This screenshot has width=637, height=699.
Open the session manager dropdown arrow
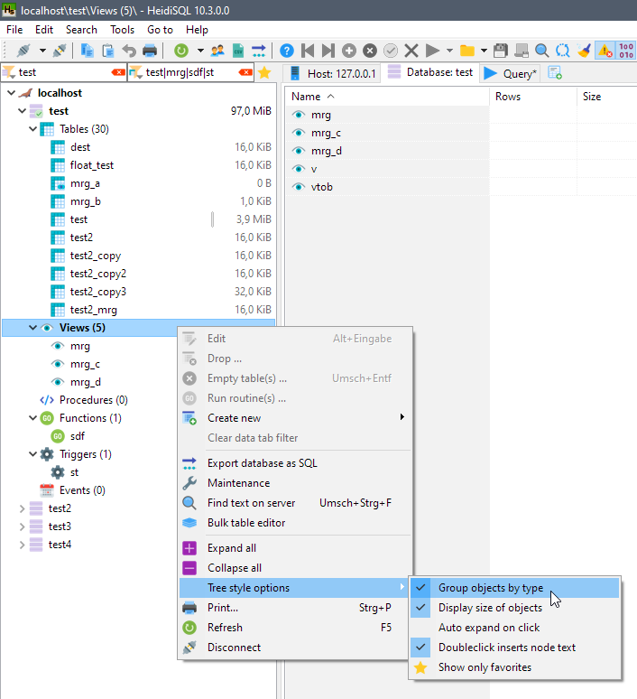point(42,51)
